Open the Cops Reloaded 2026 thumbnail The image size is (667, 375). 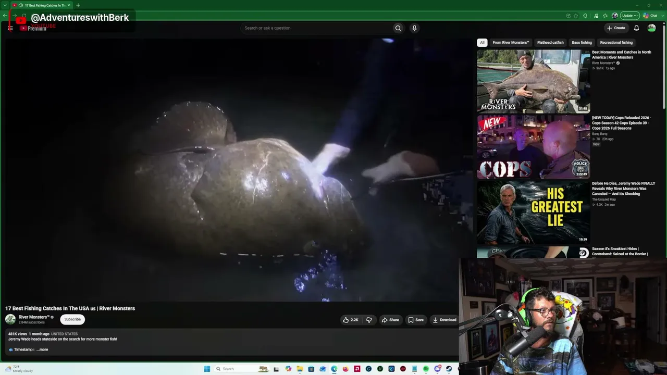pyautogui.click(x=533, y=147)
